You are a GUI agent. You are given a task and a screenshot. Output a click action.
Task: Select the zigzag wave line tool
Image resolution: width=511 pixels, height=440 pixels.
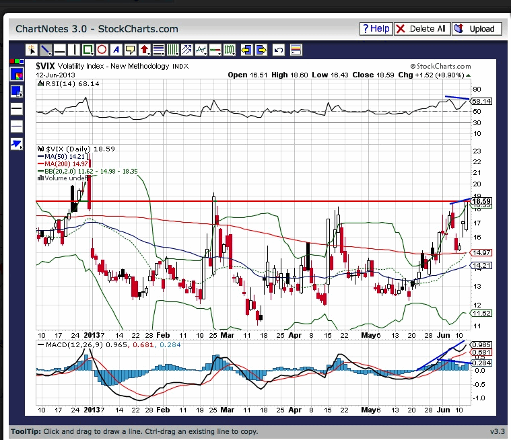(201, 50)
